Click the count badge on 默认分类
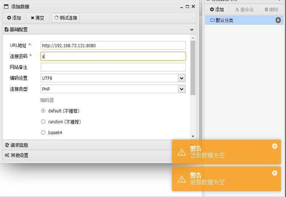 (278, 20)
